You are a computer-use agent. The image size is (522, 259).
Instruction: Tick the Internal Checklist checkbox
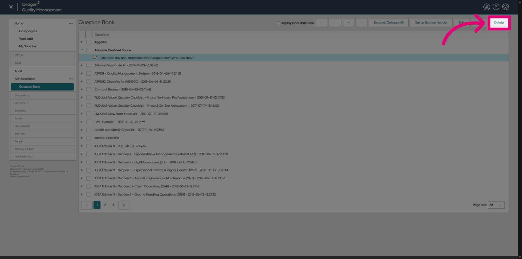tap(89, 138)
